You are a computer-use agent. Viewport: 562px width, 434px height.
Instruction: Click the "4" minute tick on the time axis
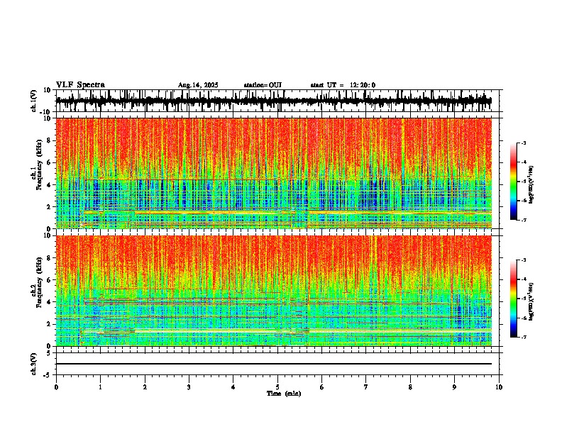coord(233,387)
